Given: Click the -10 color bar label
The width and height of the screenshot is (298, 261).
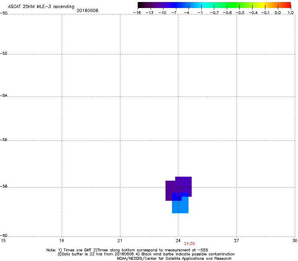Looking at the screenshot, I should click(x=162, y=13).
